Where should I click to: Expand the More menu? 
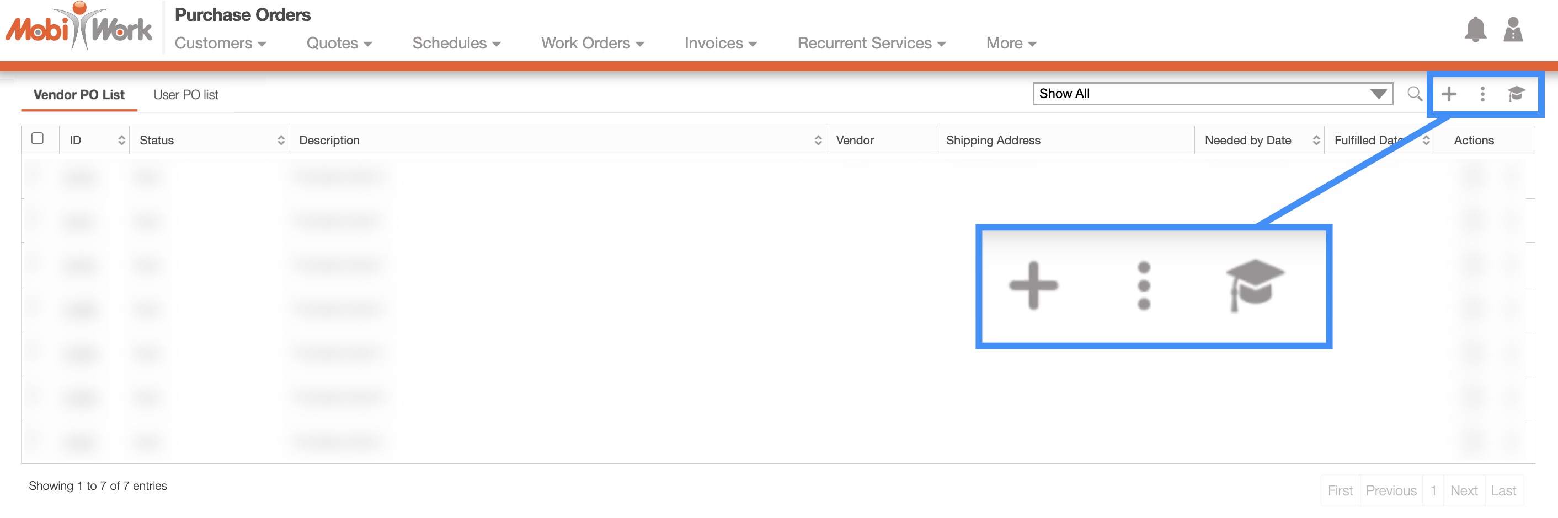1011,44
